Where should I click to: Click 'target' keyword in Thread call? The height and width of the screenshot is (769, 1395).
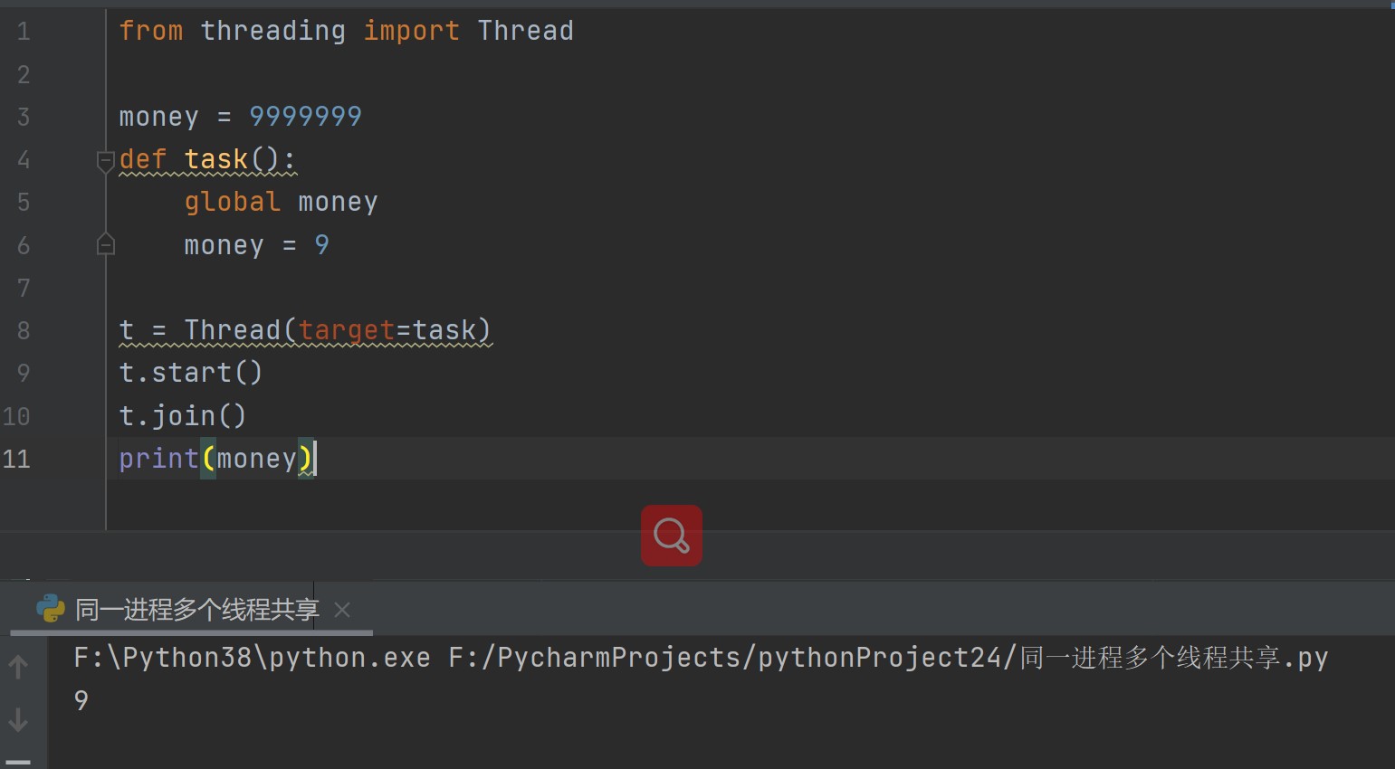347,330
